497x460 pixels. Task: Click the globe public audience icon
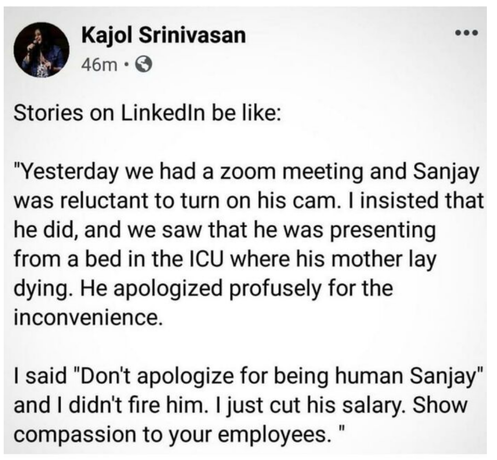tap(144, 65)
